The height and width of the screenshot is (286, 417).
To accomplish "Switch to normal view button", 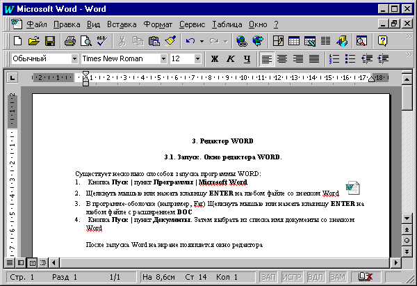I will point(10,263).
